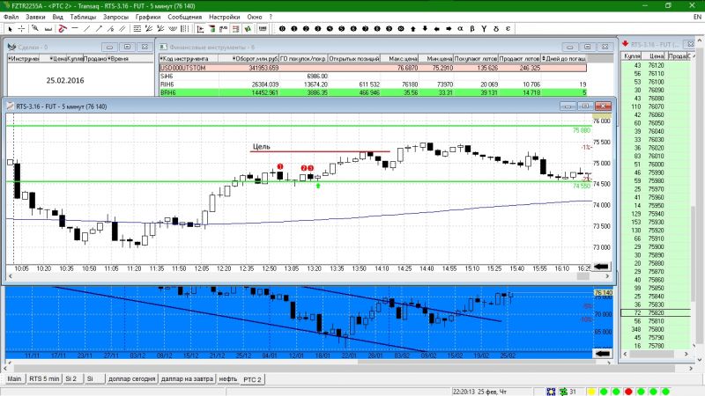
Task: Click the circled number 10 marker tool
Action: pyautogui.click(x=401, y=29)
